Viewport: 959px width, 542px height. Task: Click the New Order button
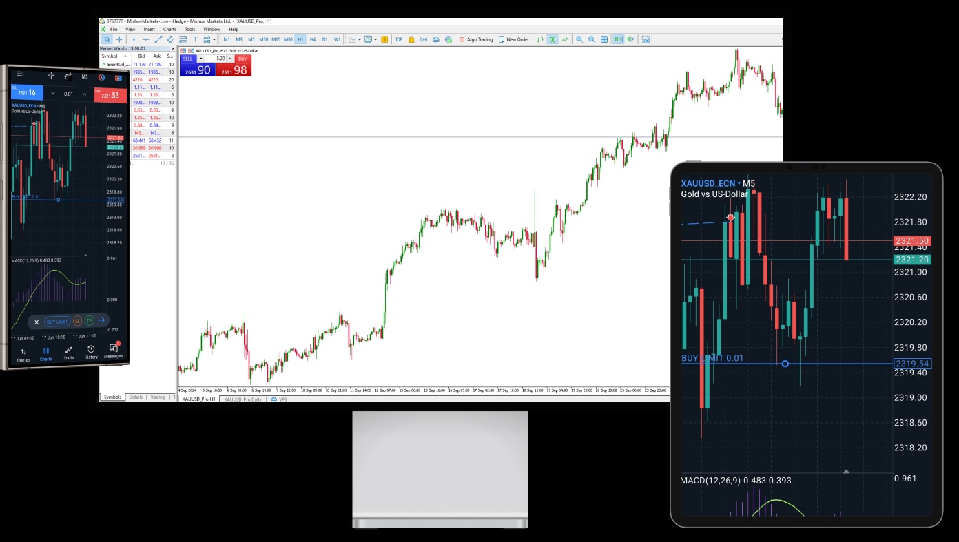514,39
